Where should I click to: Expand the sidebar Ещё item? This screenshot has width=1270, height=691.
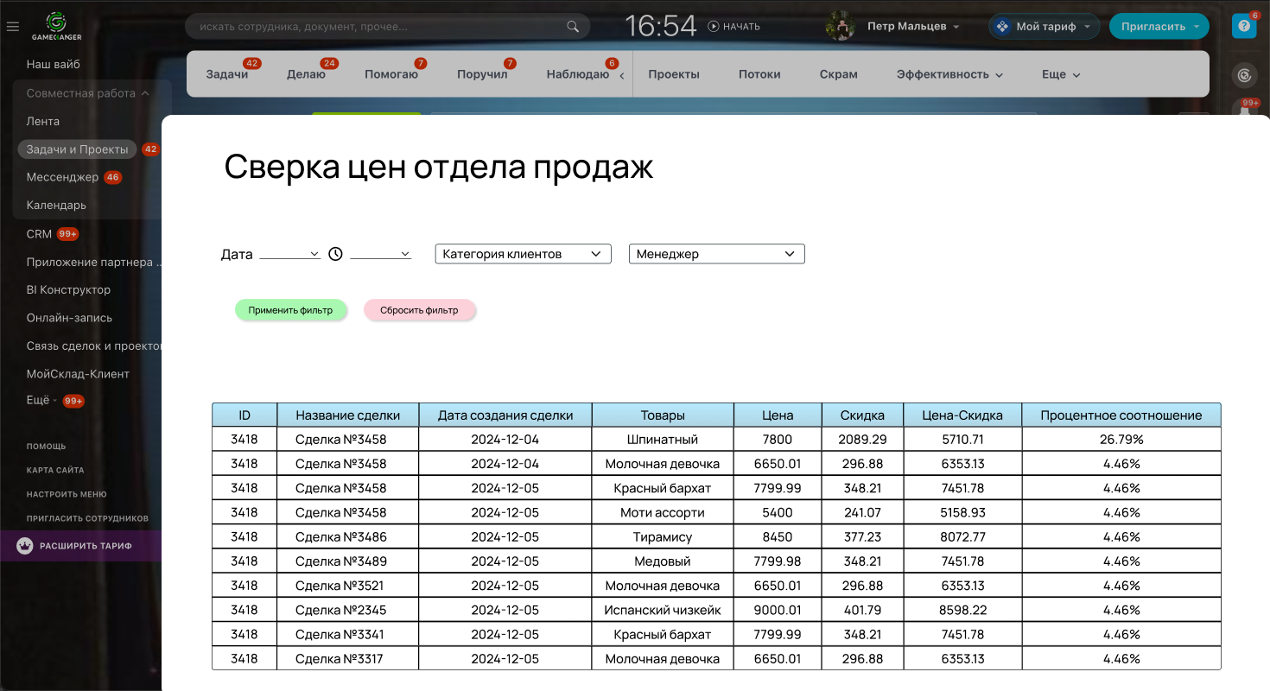click(x=41, y=401)
